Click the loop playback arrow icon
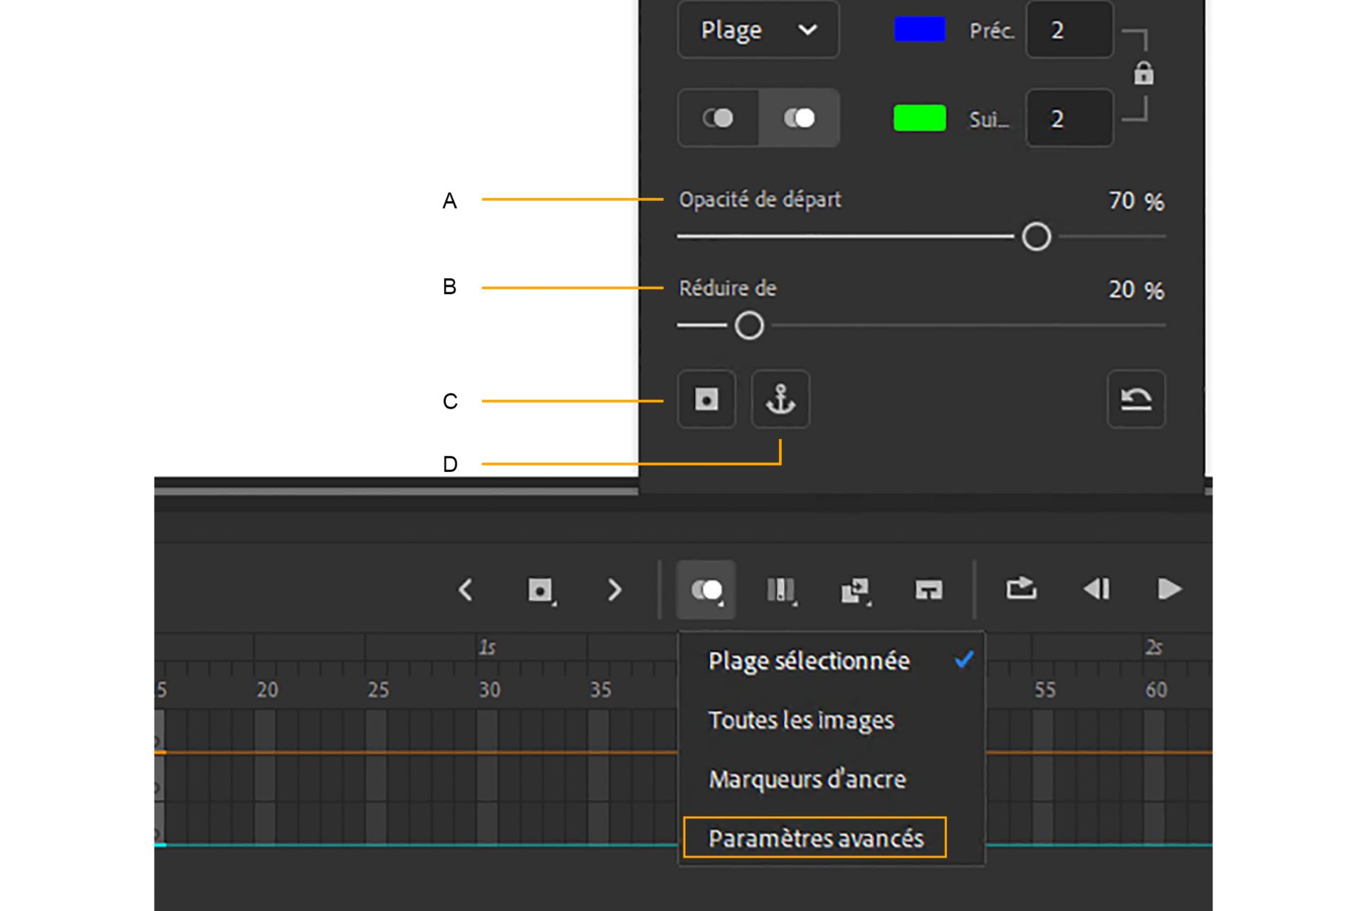 [x=1020, y=589]
